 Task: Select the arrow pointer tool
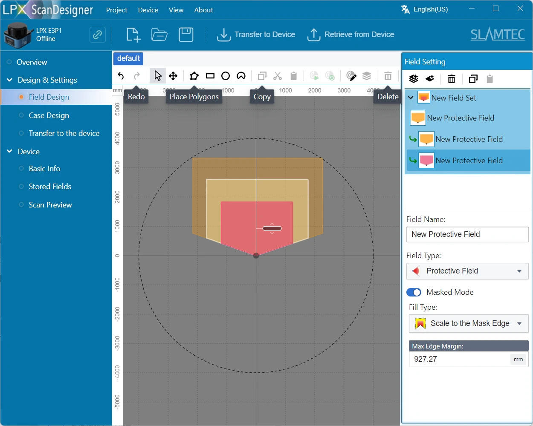click(x=158, y=76)
